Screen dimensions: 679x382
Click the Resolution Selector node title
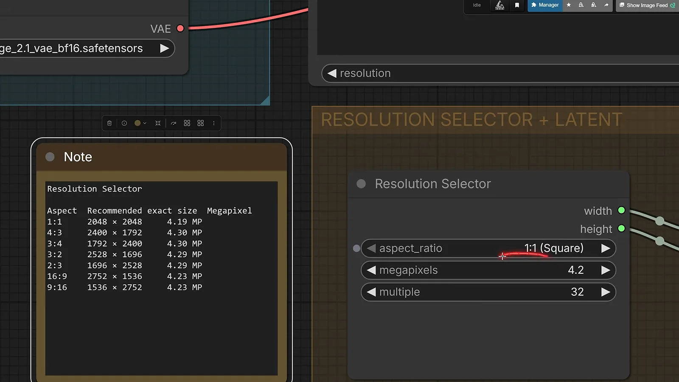(x=433, y=184)
